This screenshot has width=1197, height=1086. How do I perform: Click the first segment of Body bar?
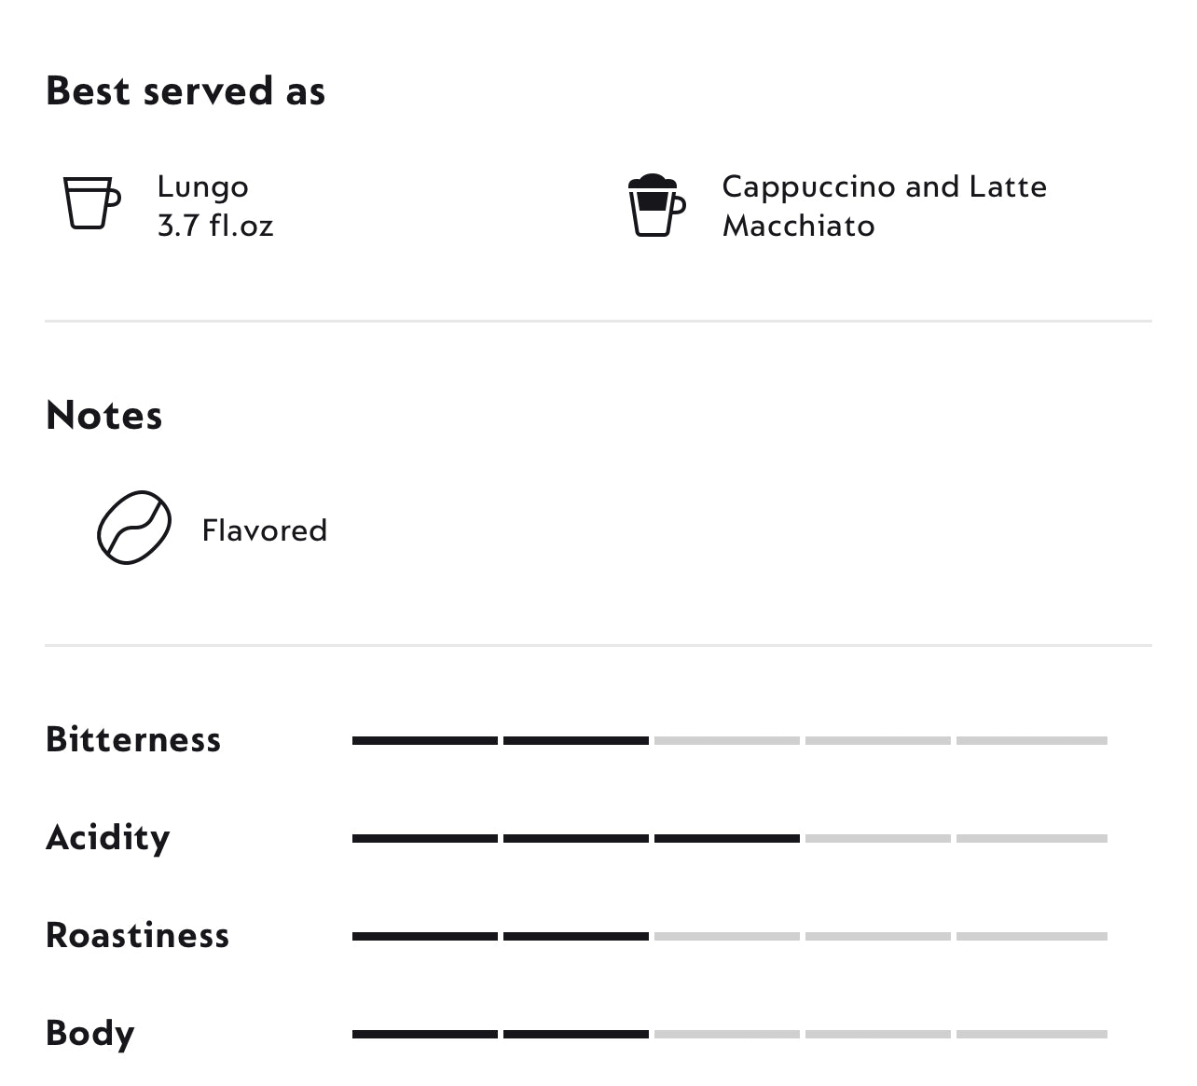coord(425,1034)
